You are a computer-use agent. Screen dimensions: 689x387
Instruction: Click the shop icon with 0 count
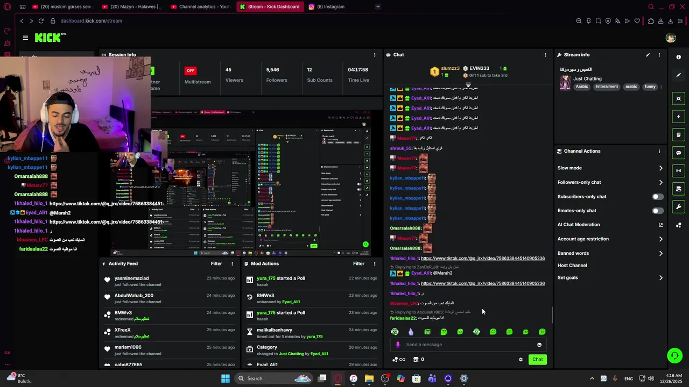click(x=418, y=360)
